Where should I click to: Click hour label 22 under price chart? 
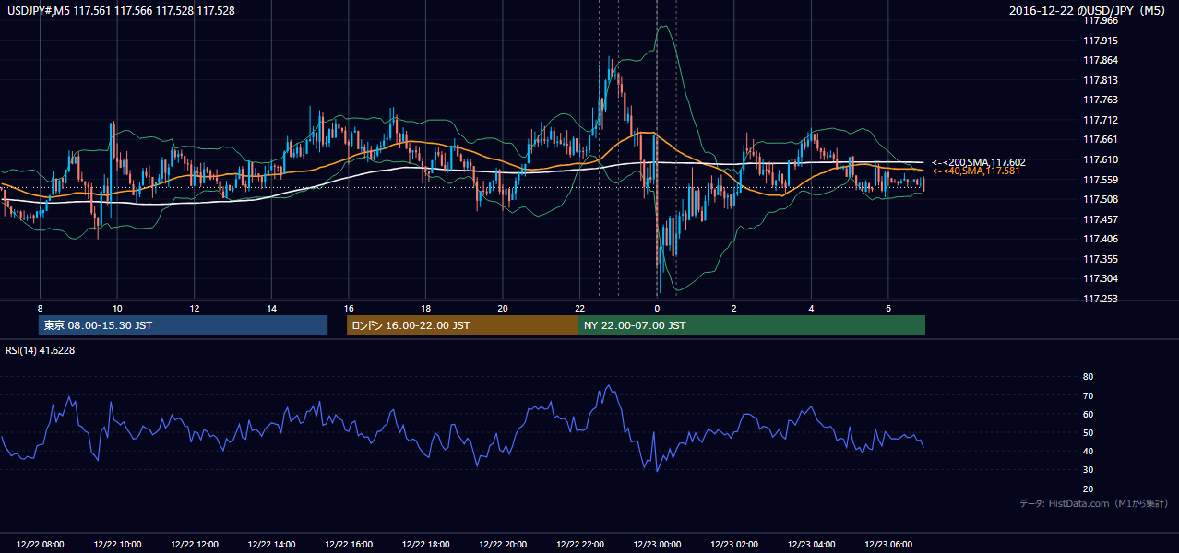[x=579, y=308]
